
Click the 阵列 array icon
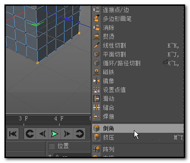pyautogui.click(x=97, y=149)
